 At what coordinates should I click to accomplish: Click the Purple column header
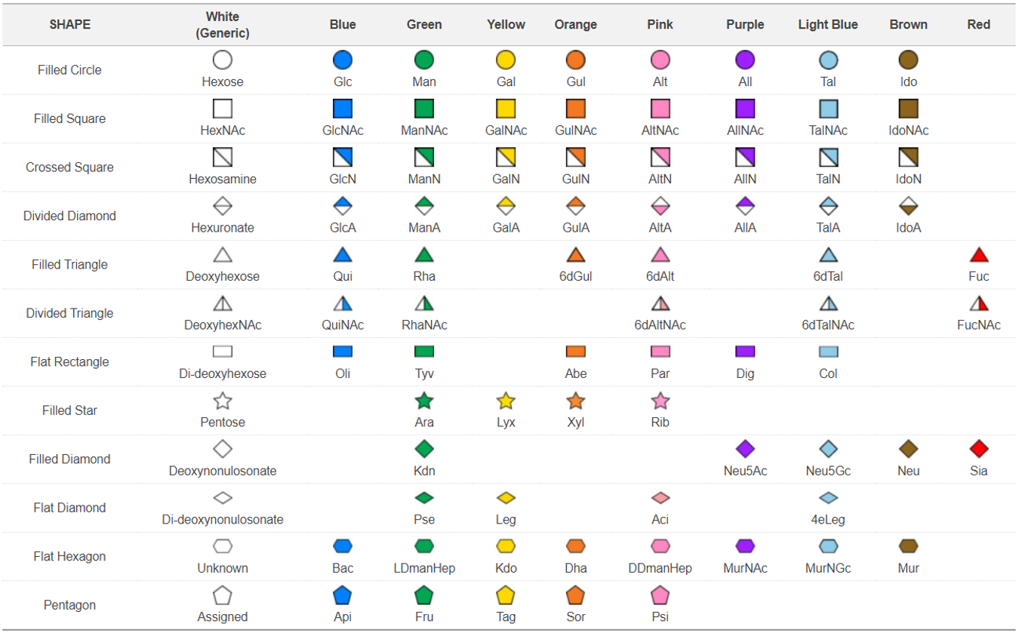745,25
